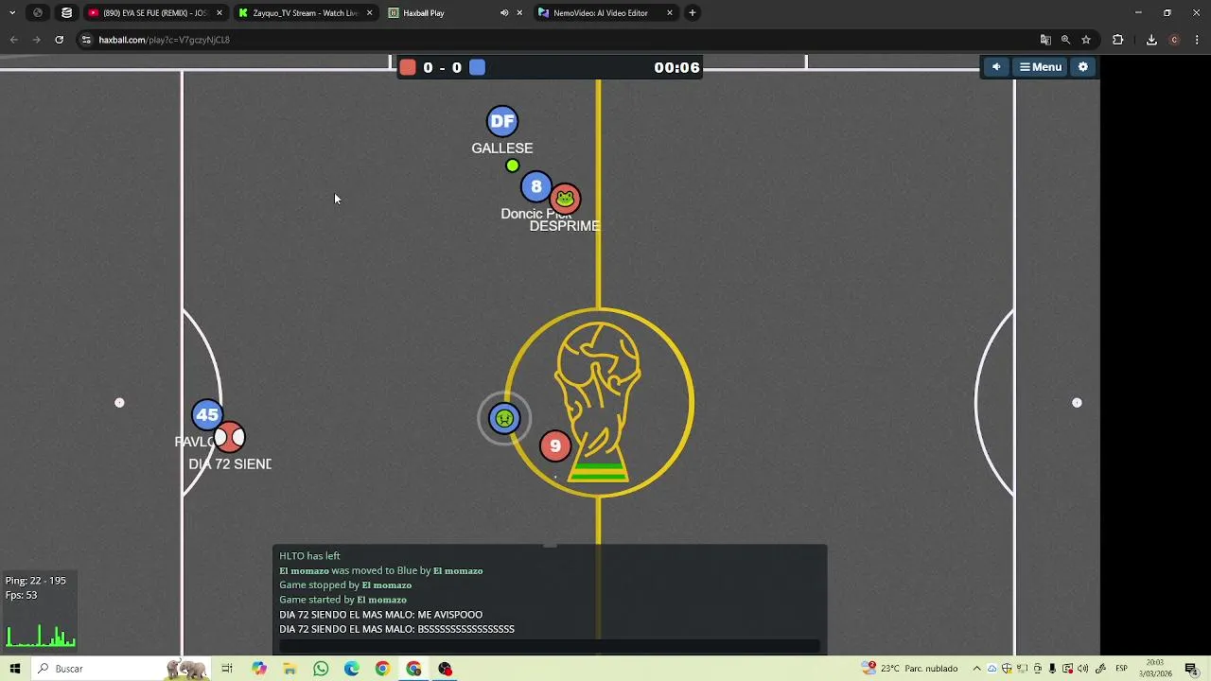Close the Zayquo_TV Stream tab
Image resolution: width=1211 pixels, height=681 pixels.
pyautogui.click(x=369, y=13)
